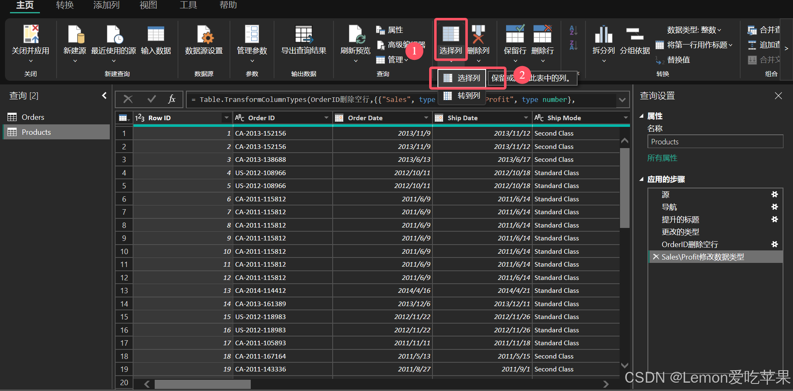Open gear settings for 源 step

click(x=775, y=194)
